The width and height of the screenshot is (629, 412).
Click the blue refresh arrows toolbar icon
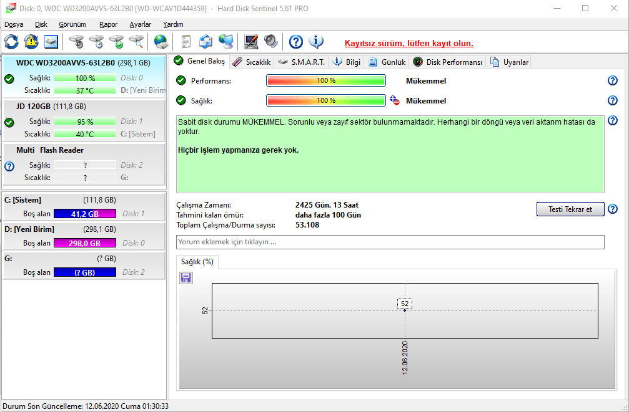coord(11,42)
